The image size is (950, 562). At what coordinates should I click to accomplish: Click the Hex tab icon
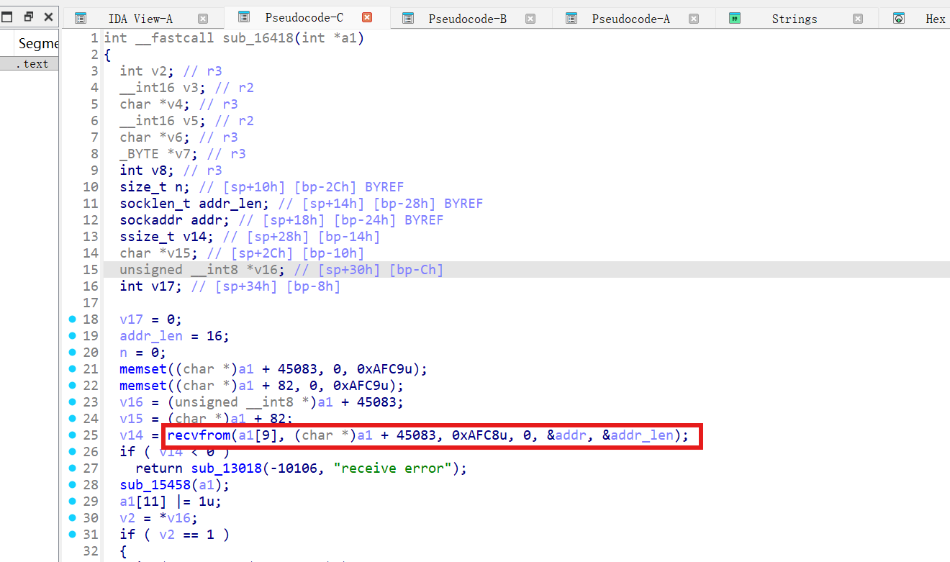(x=899, y=19)
